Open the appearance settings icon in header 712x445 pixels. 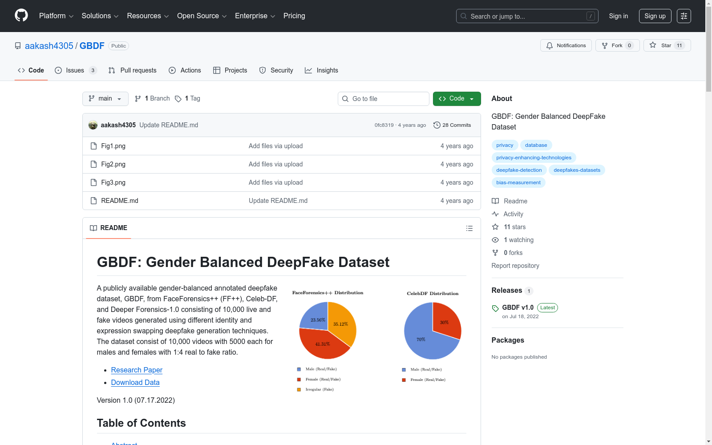684,16
